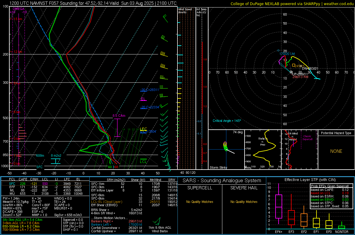This screenshot has height=235, width=355.
Task: Click the SHIP = 0.1 value
Action: point(70,230)
